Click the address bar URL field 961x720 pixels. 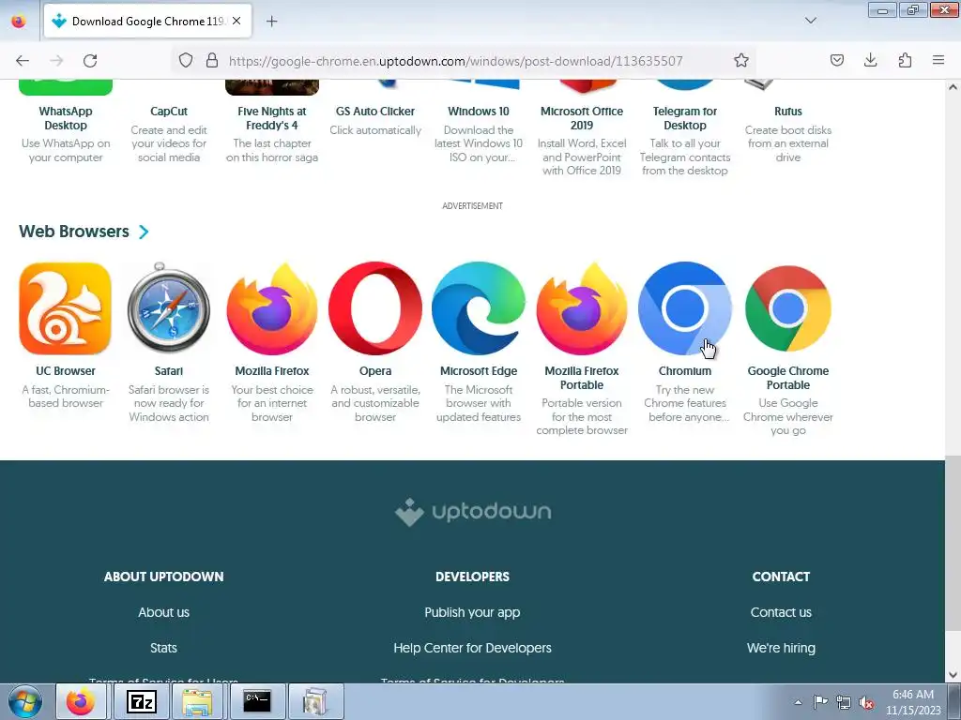point(455,61)
